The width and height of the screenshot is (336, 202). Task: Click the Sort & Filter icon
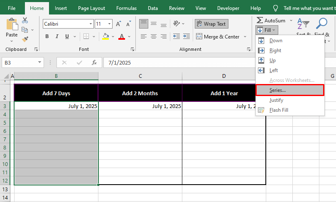[x=304, y=24]
